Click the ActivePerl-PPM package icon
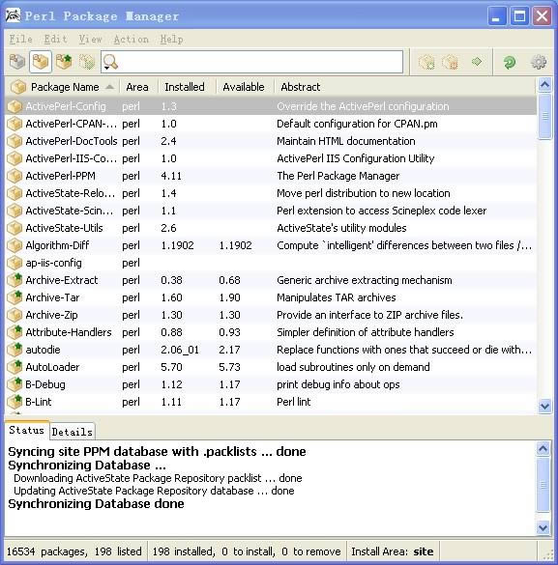Viewport: 558px width, 565px height. 15,176
